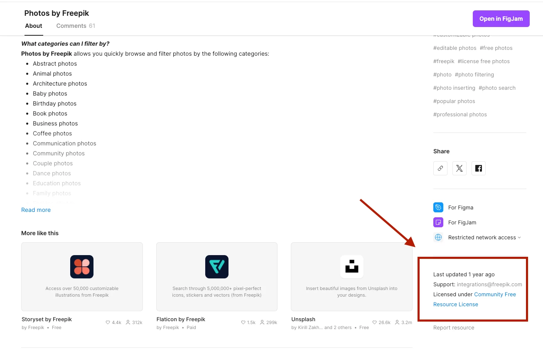Viewport: 543px width, 354px height.
Task: Click the Baby photos list item
Action: [50, 93]
